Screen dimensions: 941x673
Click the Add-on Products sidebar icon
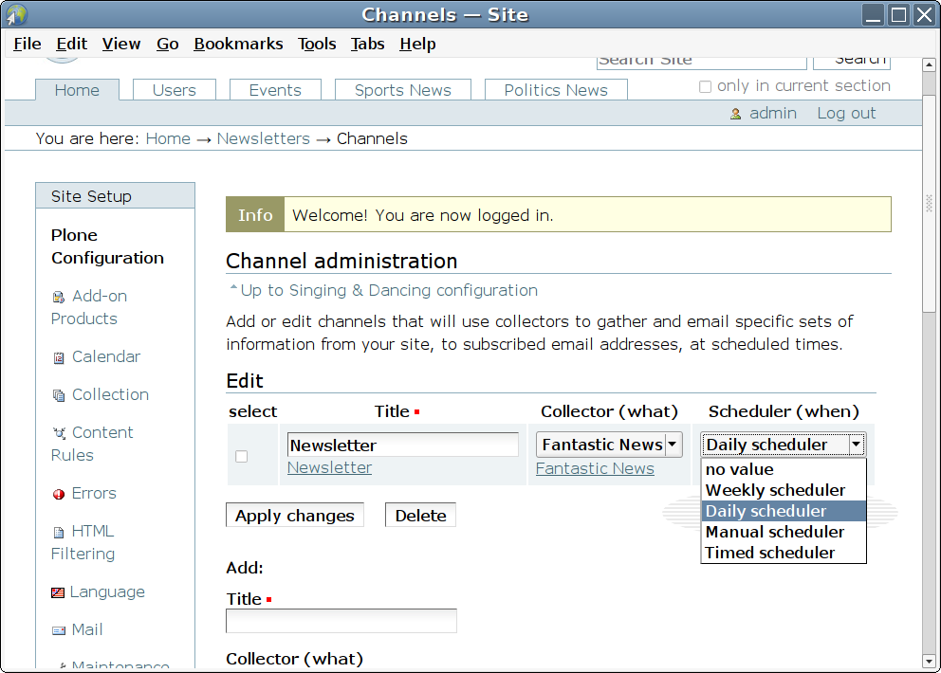click(x=59, y=297)
